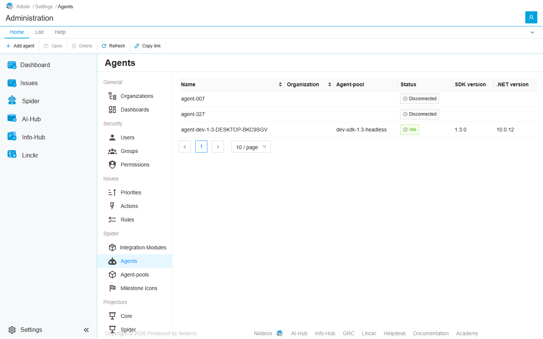The width and height of the screenshot is (543, 339).
Task: Click the Nidaros footer text link
Action: (263, 333)
